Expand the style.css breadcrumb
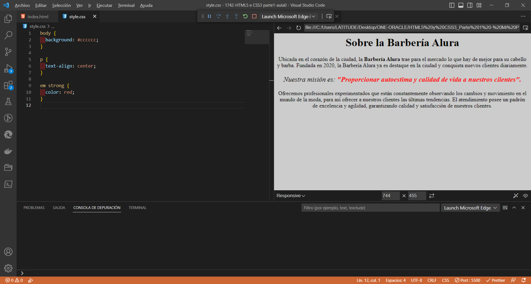The image size is (531, 284). [38, 26]
